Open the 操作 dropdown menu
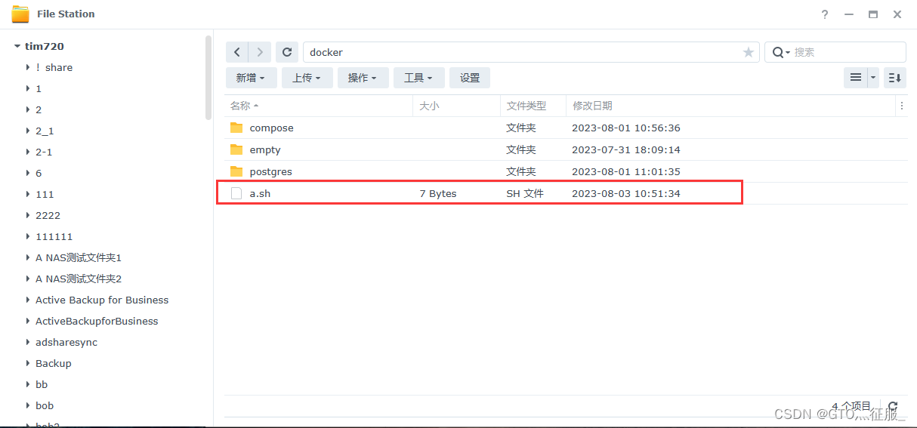Screen dimensions: 917x428 point(363,78)
